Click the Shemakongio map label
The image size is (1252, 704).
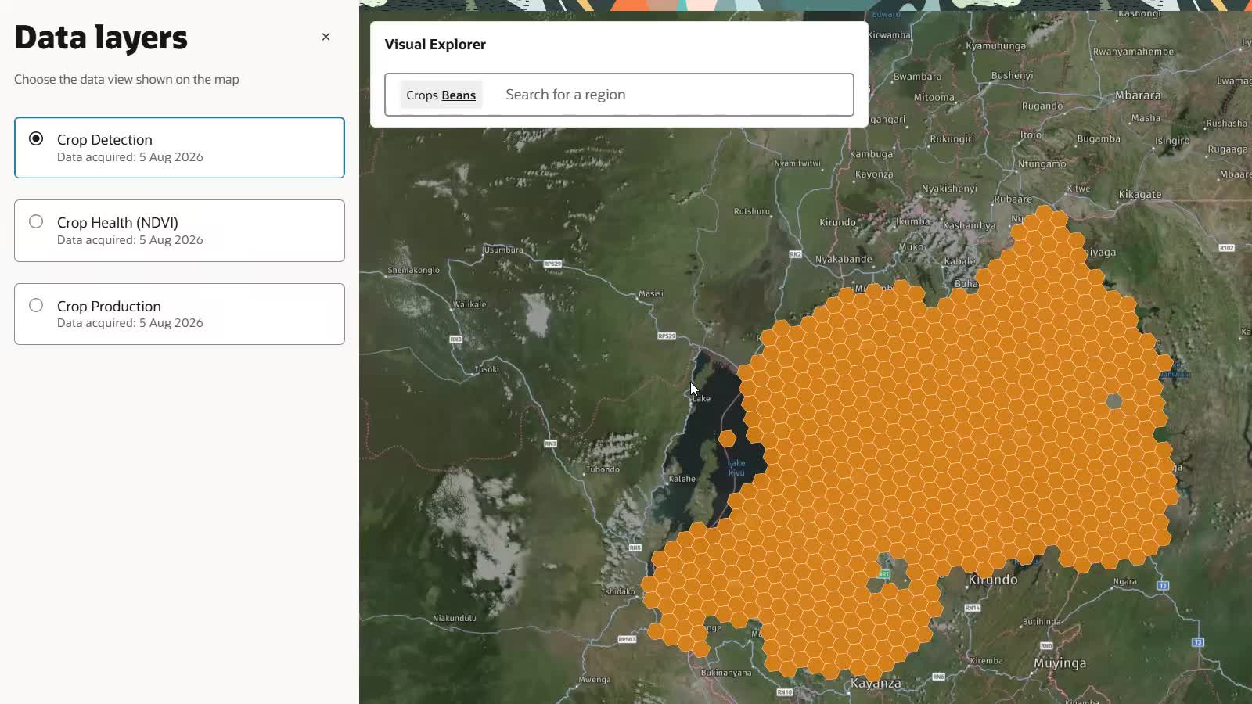(x=413, y=270)
